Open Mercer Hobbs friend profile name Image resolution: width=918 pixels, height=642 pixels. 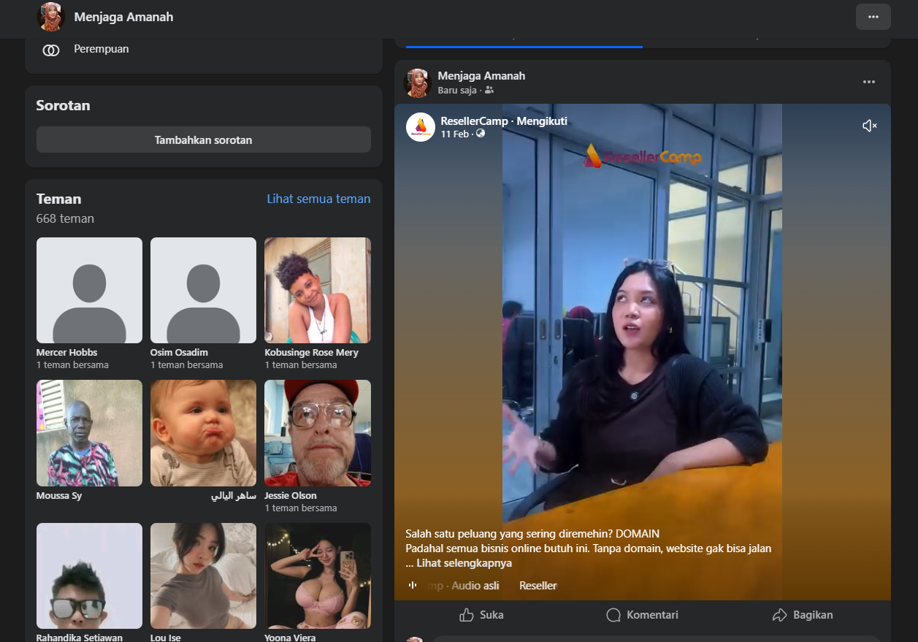[x=66, y=352]
